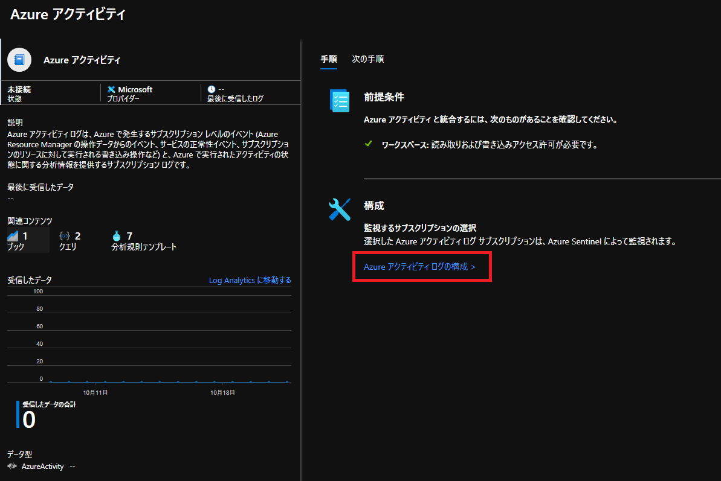The width and height of the screenshot is (721, 481).
Task: Click the 10月11日 date label on the chart
Action: tap(95, 392)
